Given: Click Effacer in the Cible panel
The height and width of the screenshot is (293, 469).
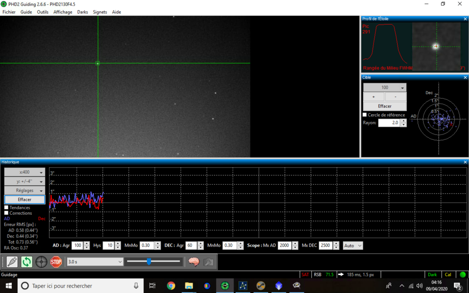Looking at the screenshot, I should pos(385,106).
